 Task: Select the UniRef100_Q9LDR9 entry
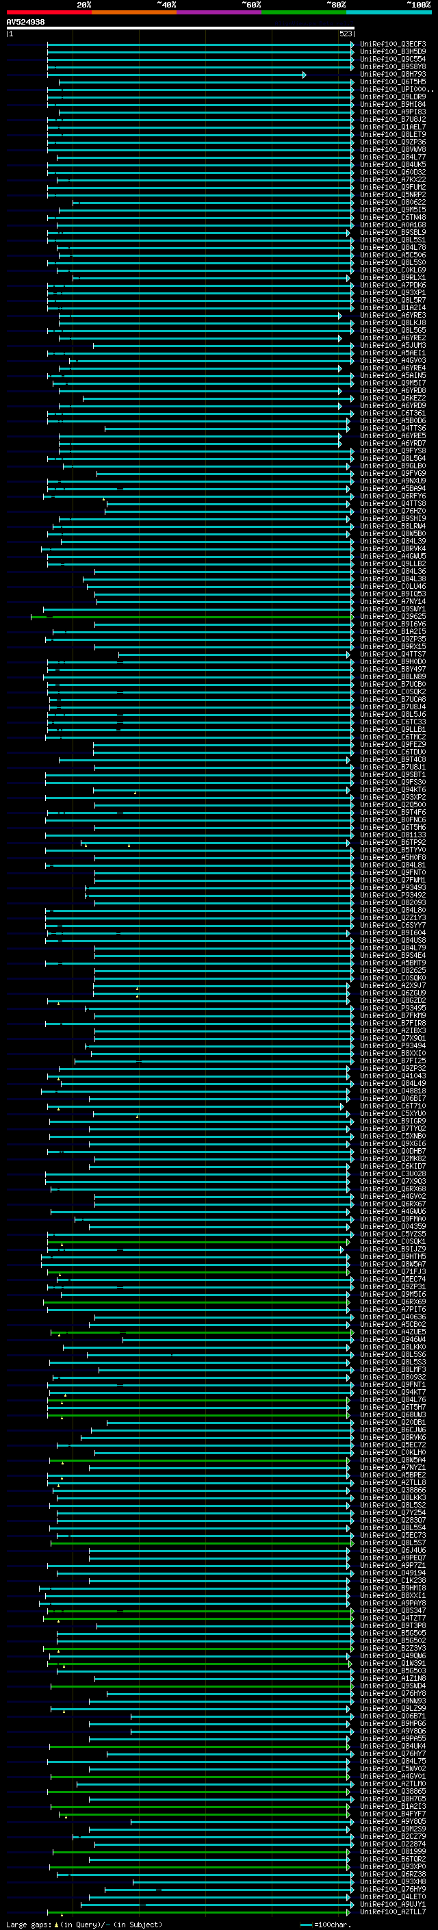click(x=393, y=97)
